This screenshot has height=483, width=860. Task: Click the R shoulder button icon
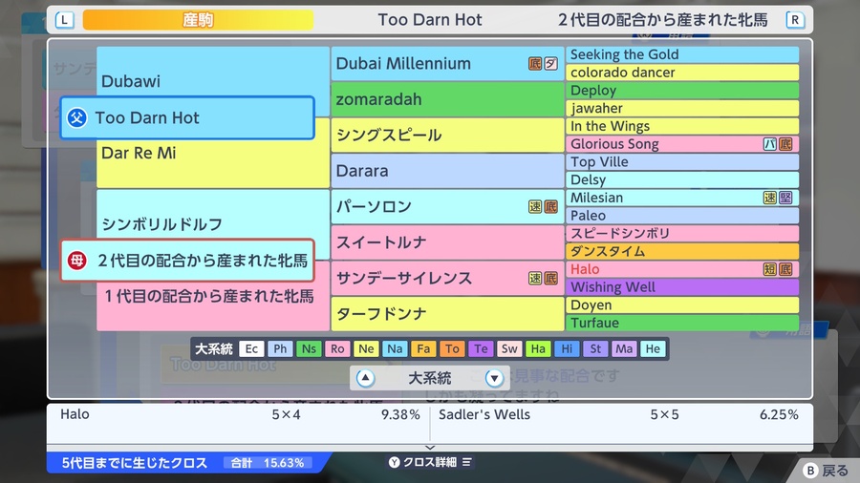tap(795, 20)
